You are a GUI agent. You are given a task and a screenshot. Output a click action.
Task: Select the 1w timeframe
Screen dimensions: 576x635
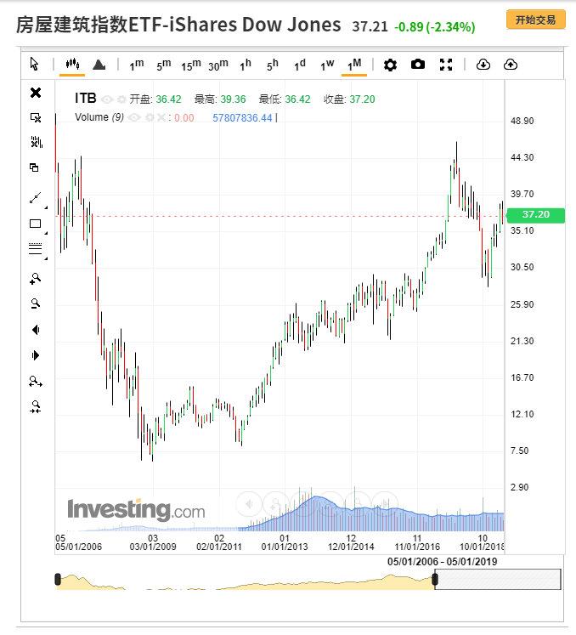[327, 65]
